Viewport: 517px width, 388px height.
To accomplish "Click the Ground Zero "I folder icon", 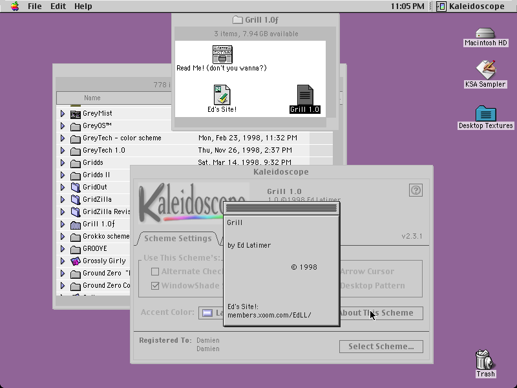I will pos(76,274).
